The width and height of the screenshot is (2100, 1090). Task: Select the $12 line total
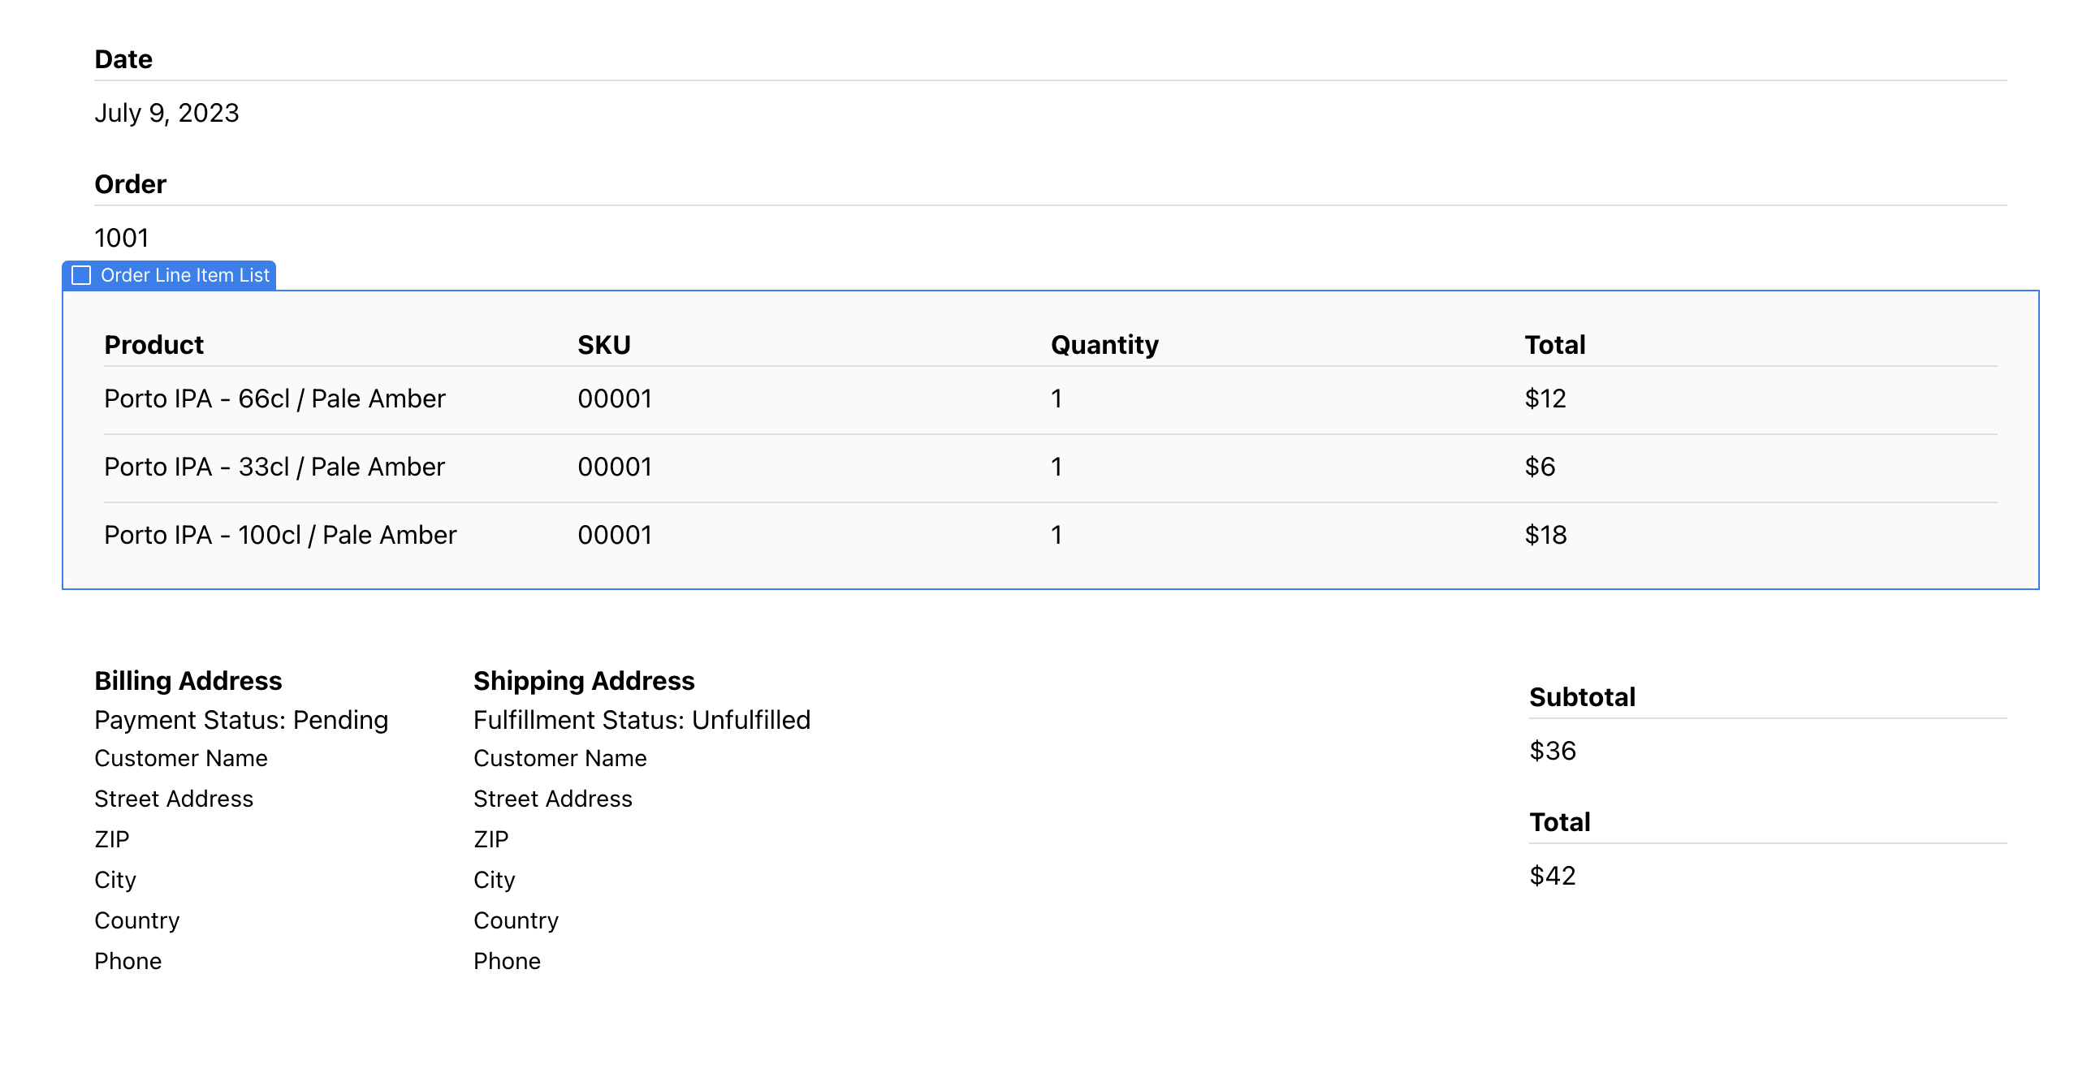1545,399
